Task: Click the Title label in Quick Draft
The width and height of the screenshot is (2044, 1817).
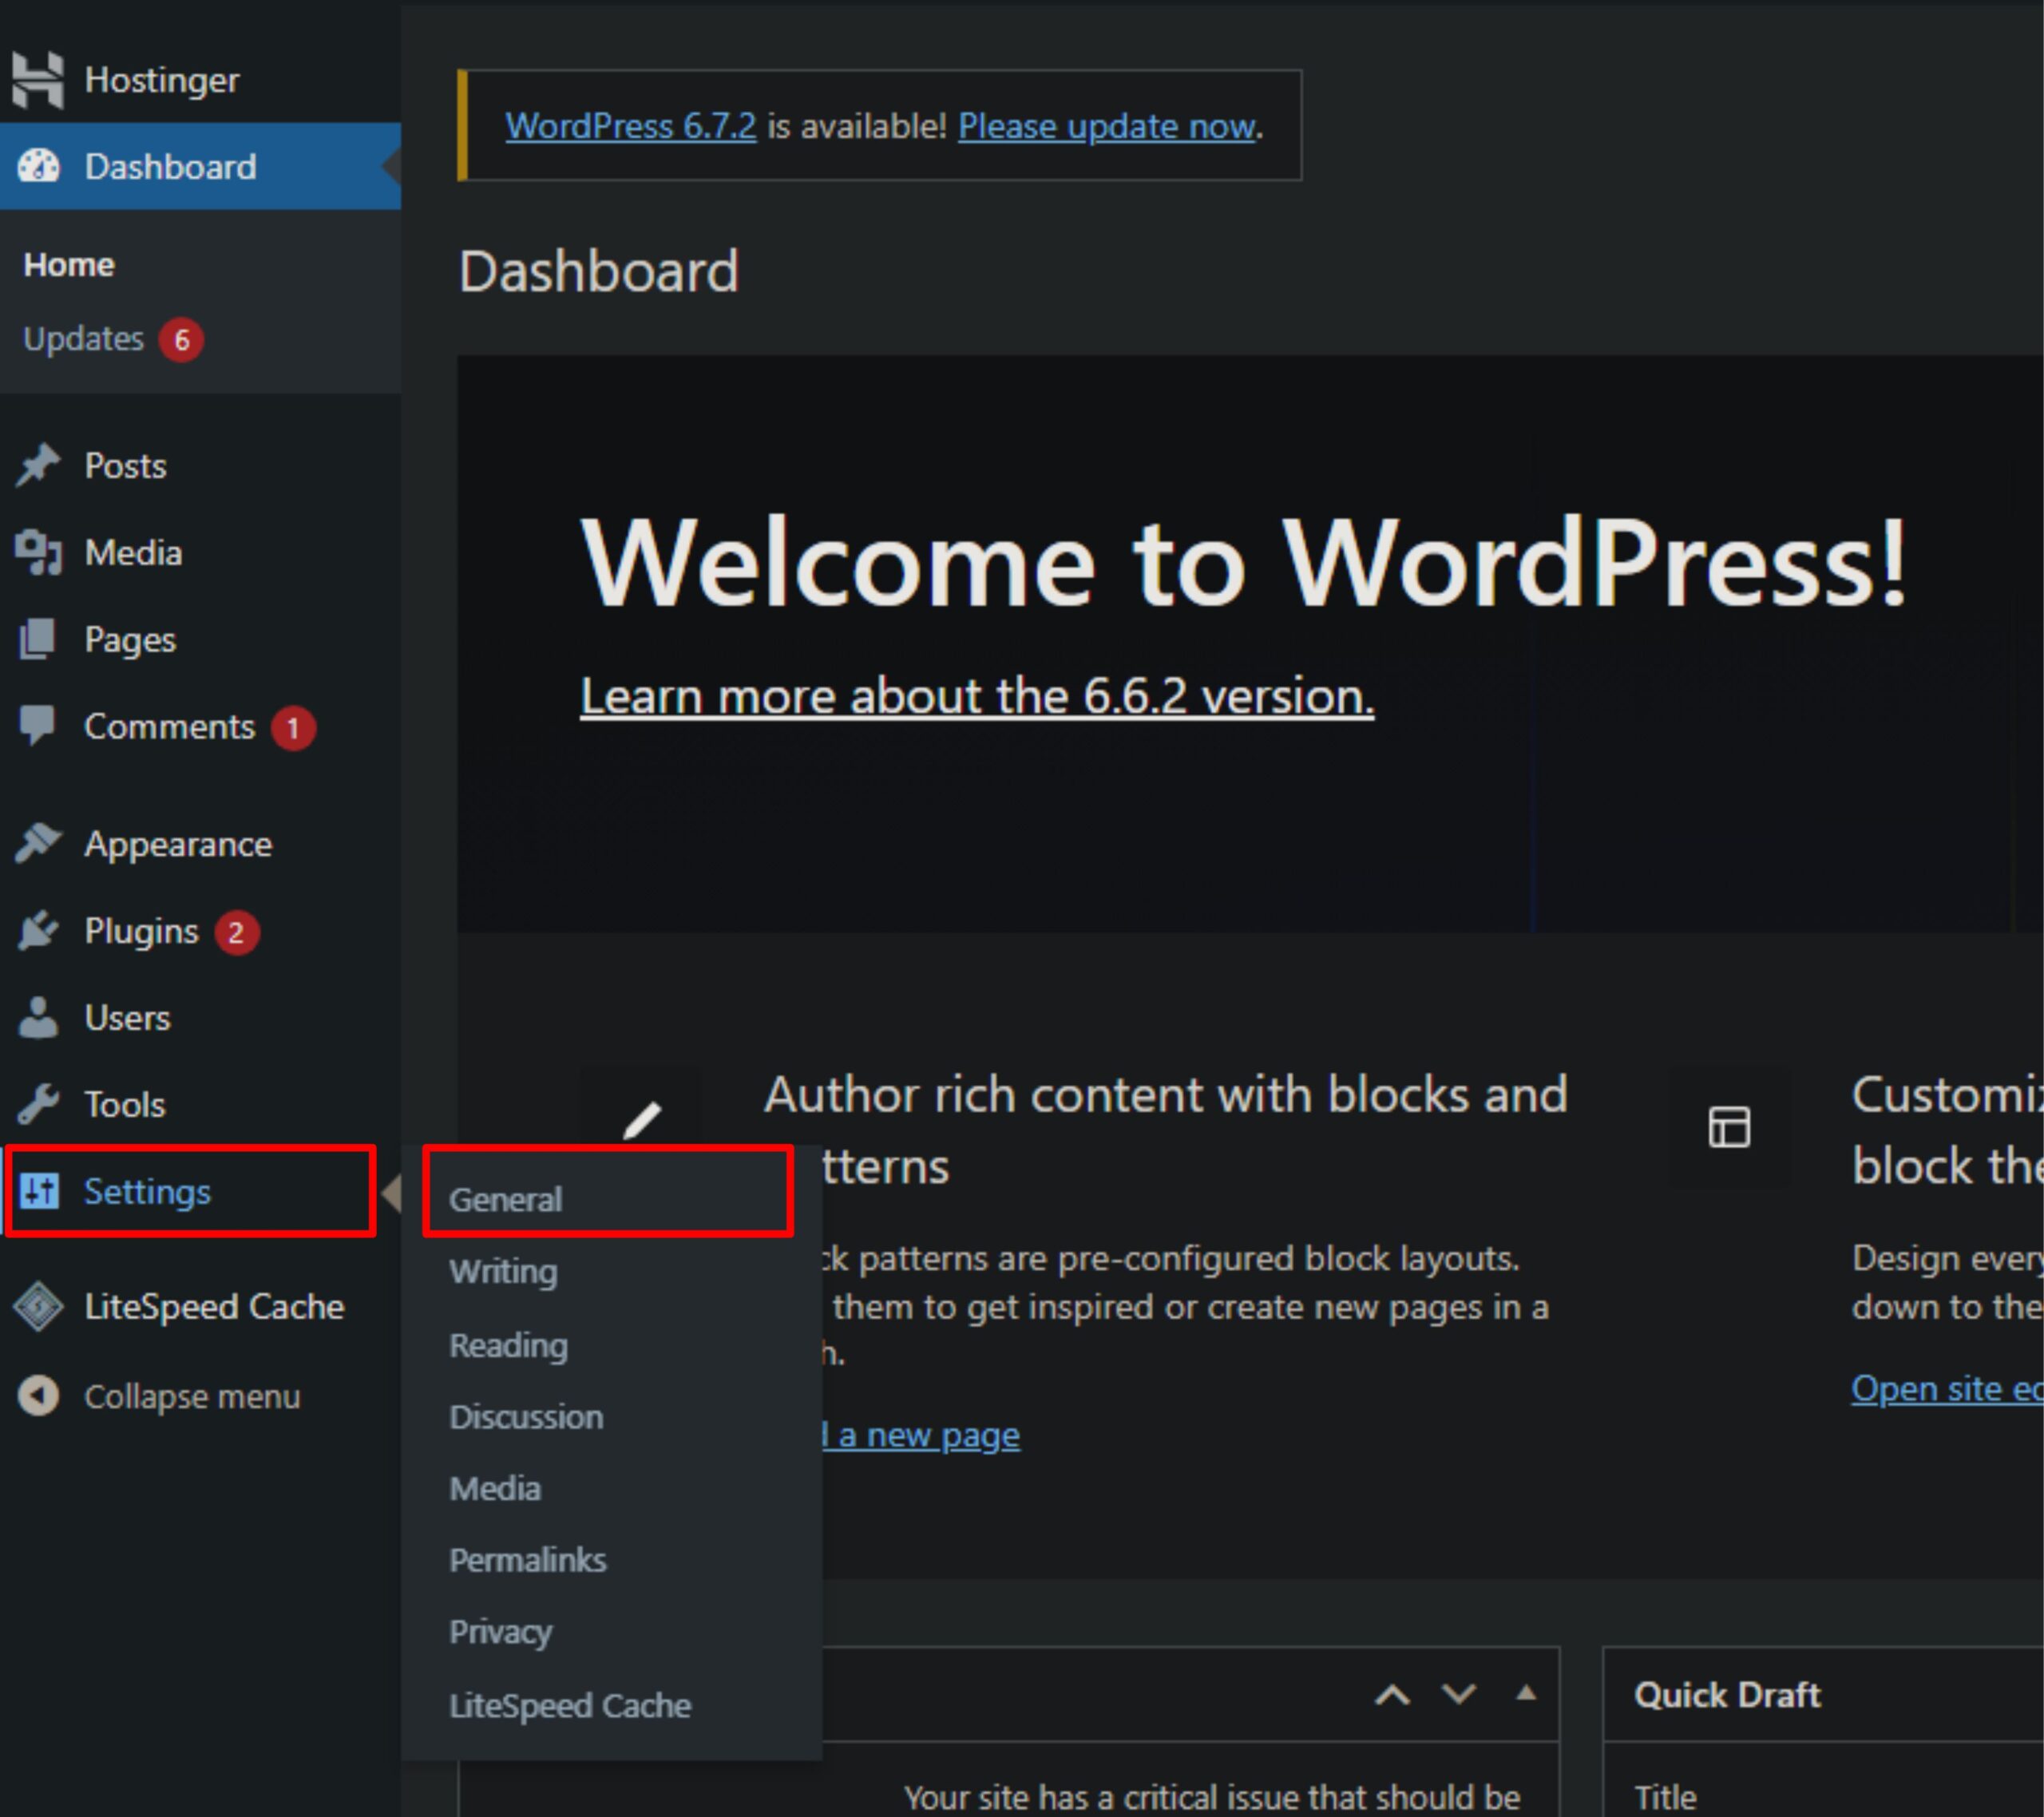Action: click(x=1665, y=1797)
